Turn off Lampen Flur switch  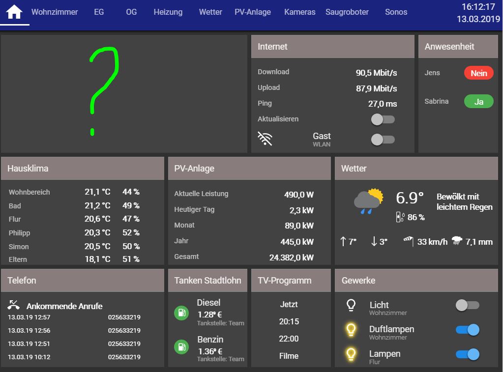(468, 354)
